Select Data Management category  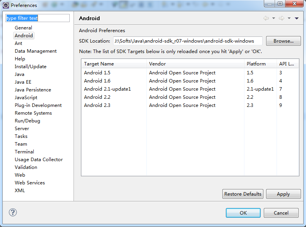pyautogui.click(x=36, y=51)
